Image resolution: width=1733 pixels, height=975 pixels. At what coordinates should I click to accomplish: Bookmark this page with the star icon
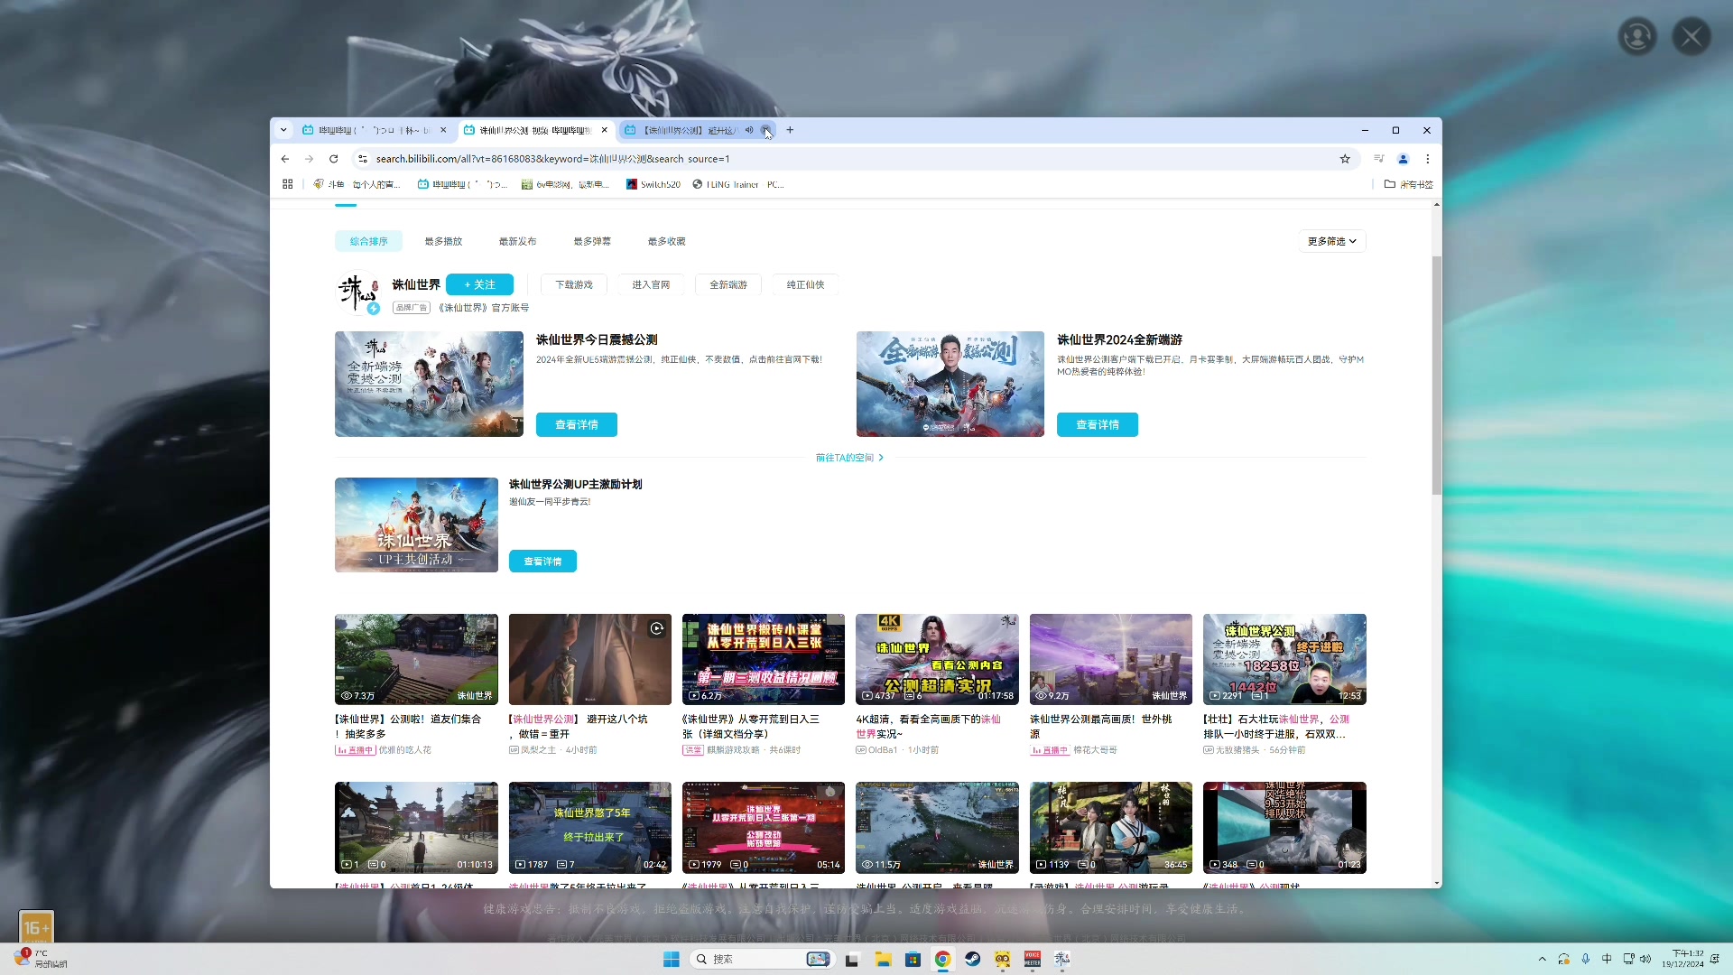[x=1345, y=159]
